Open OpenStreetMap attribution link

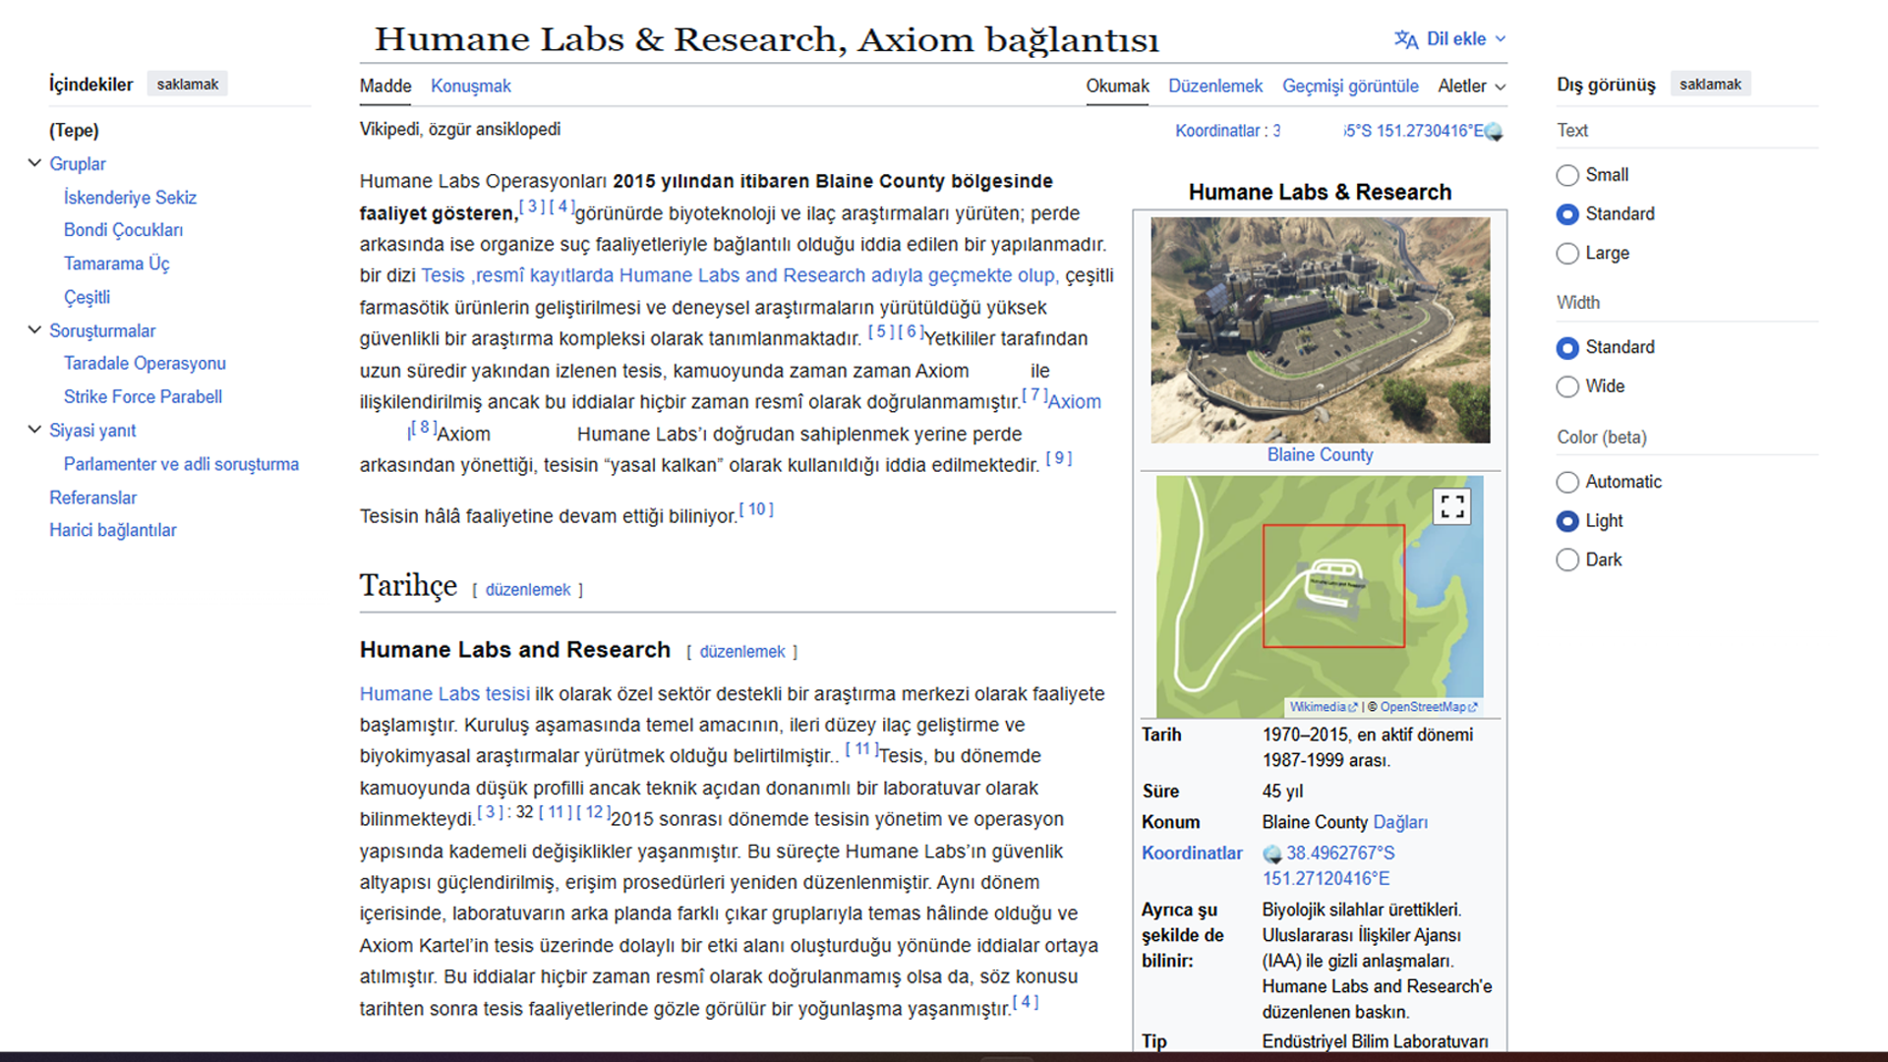pyautogui.click(x=1428, y=707)
